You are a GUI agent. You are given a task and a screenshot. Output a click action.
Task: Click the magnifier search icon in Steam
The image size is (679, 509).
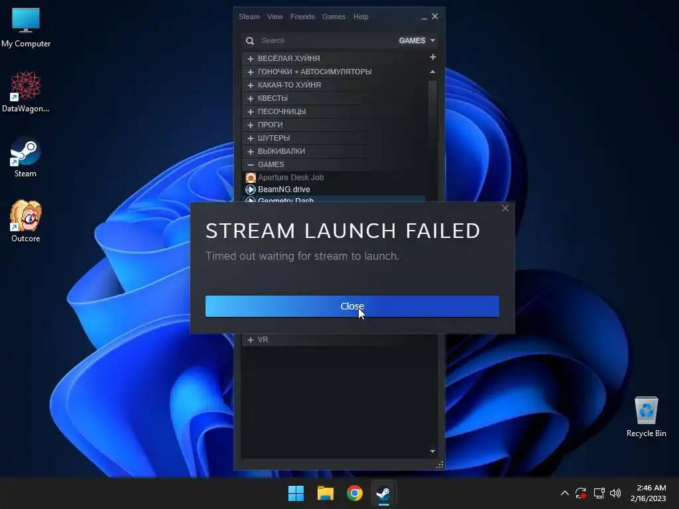coord(250,40)
